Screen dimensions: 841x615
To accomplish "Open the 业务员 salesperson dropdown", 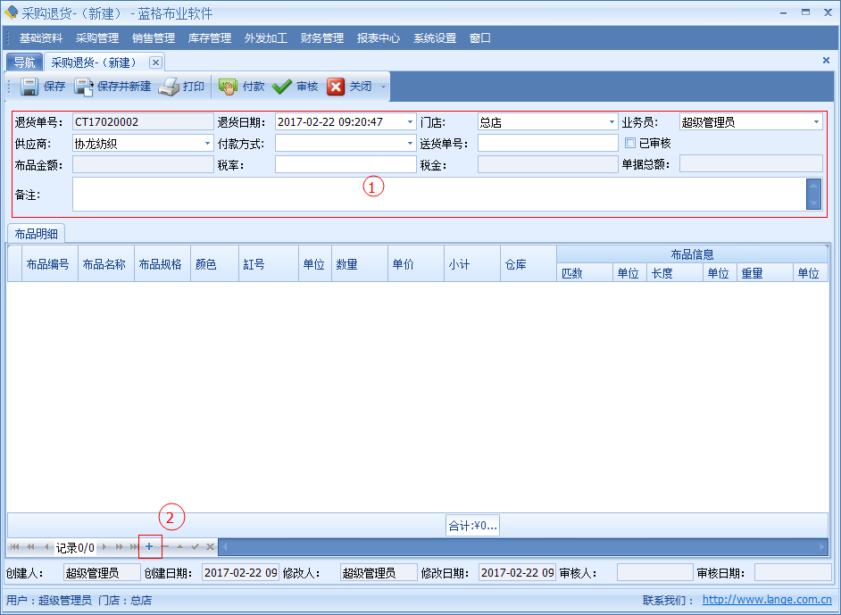I will pos(816,122).
